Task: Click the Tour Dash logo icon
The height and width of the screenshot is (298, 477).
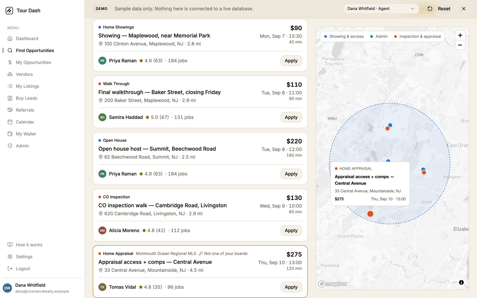Action: coord(9,11)
